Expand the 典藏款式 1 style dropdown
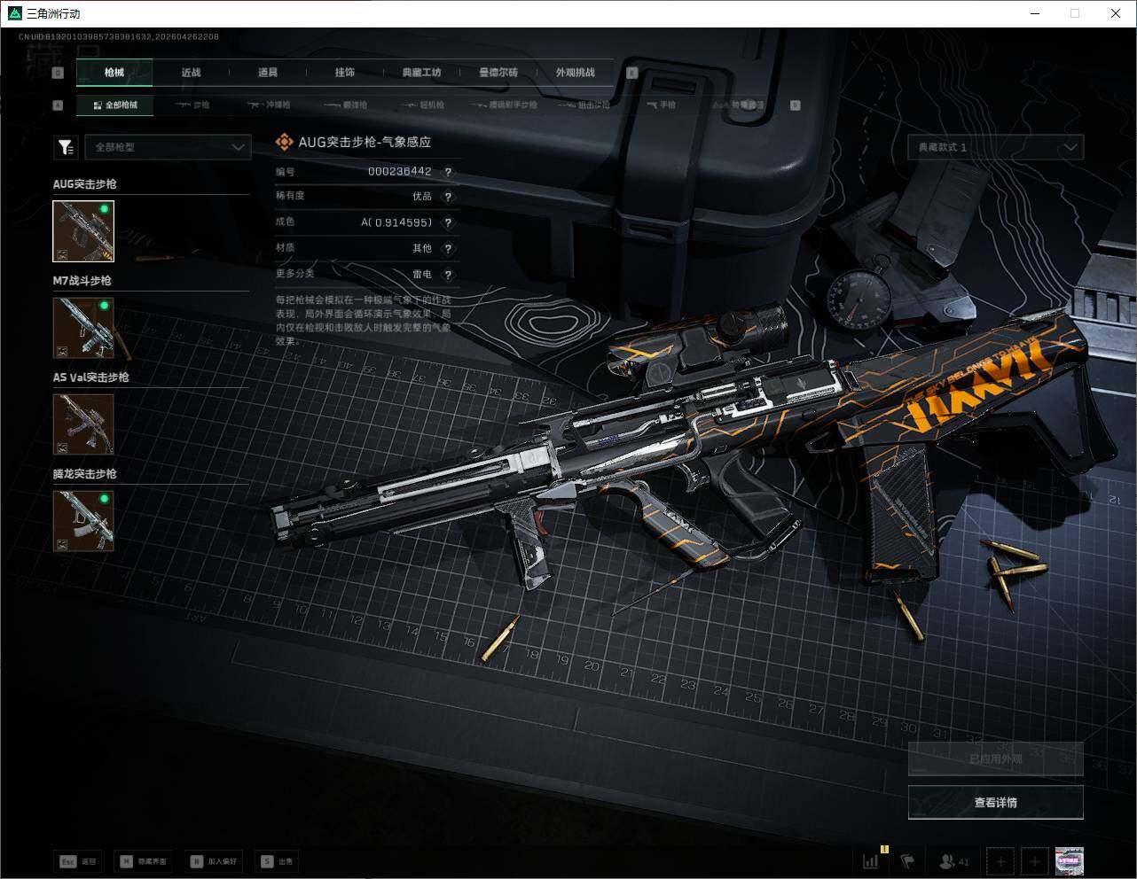 pos(995,147)
